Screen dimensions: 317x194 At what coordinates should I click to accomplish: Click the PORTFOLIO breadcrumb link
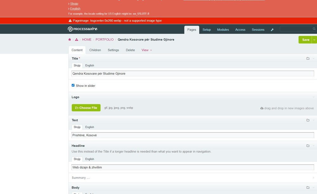(x=105, y=40)
